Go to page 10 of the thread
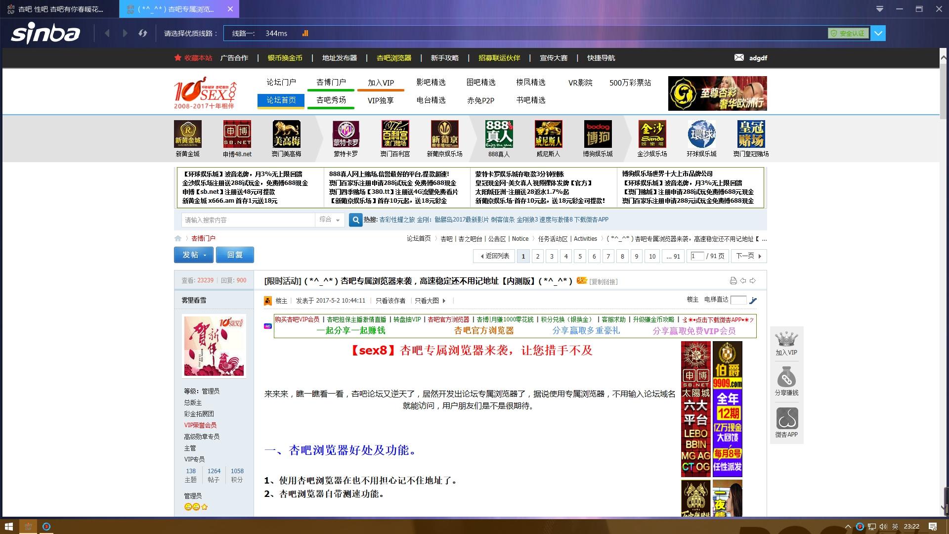This screenshot has height=534, width=949. (652, 256)
